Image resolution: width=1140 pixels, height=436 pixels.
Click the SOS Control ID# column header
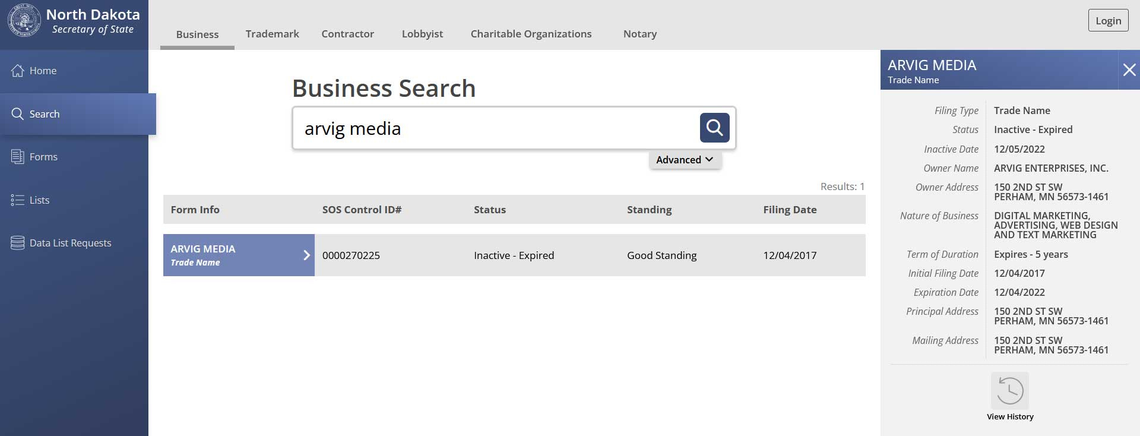point(362,210)
